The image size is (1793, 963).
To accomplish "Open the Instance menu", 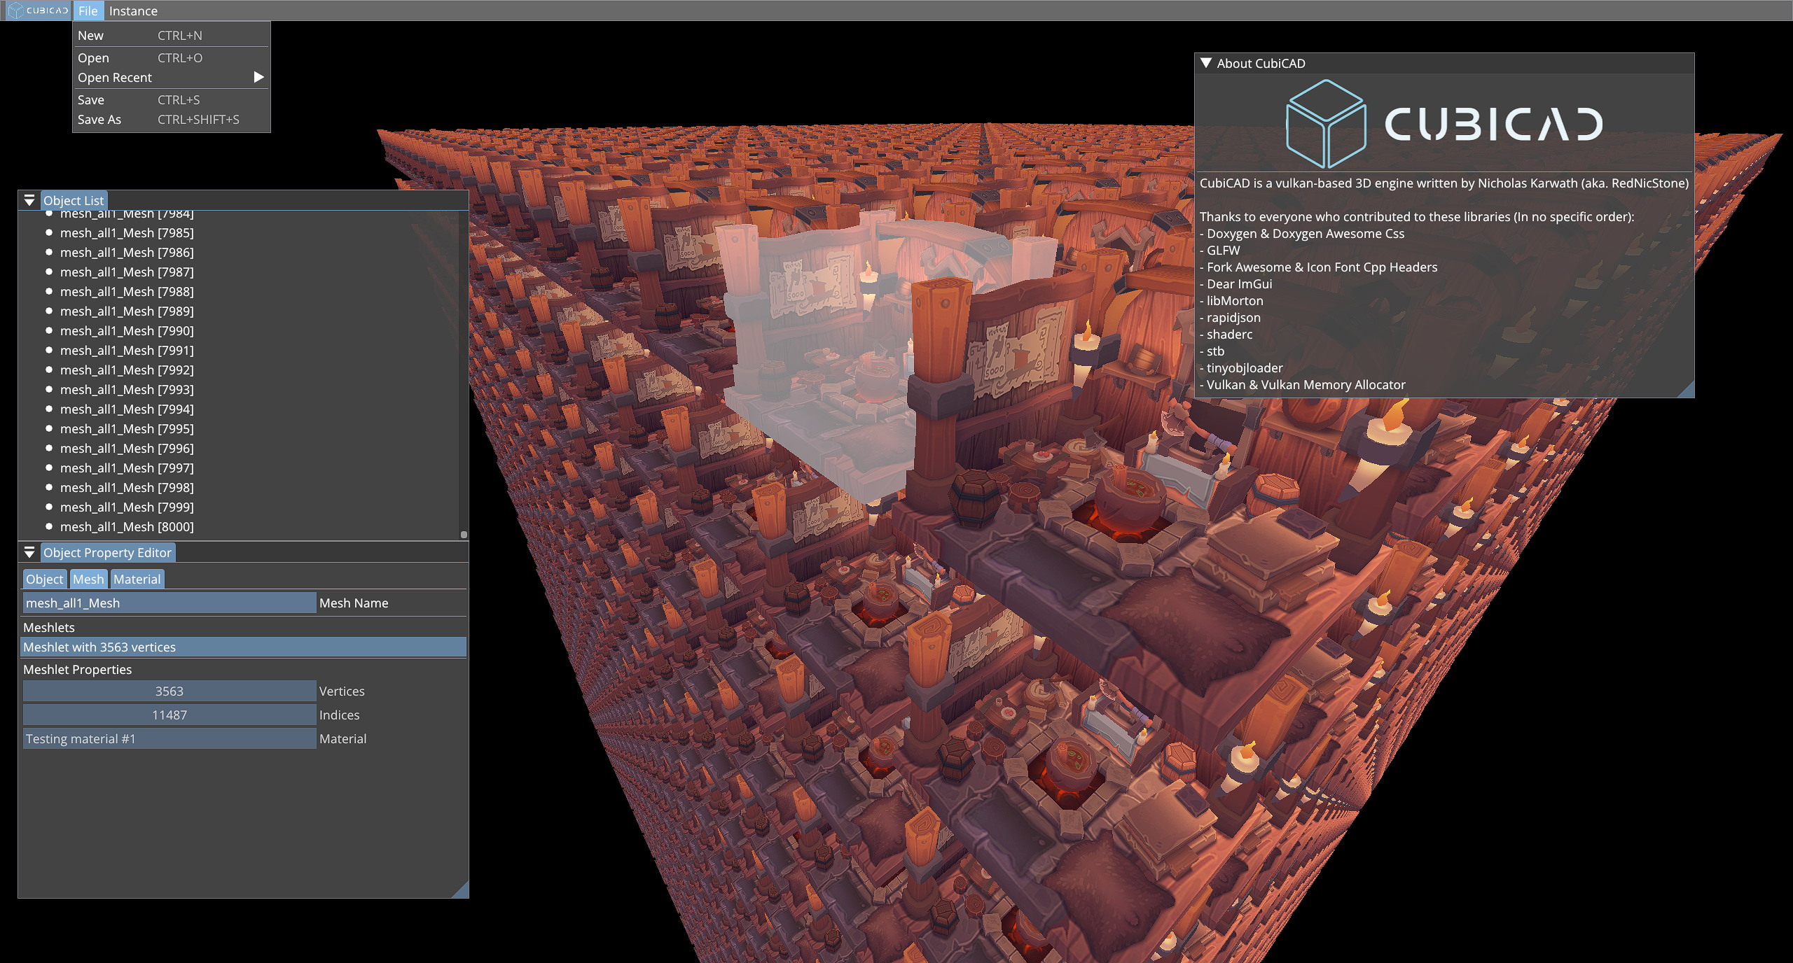I will point(133,10).
